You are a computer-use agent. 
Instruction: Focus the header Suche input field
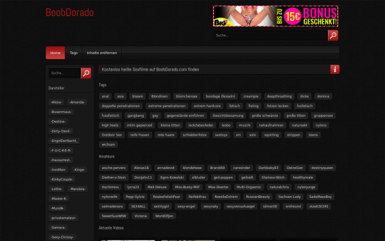[x=271, y=35]
